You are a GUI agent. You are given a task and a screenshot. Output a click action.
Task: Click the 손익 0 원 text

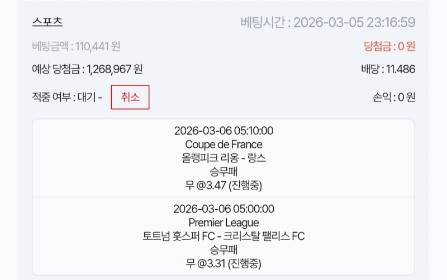pyautogui.click(x=393, y=97)
